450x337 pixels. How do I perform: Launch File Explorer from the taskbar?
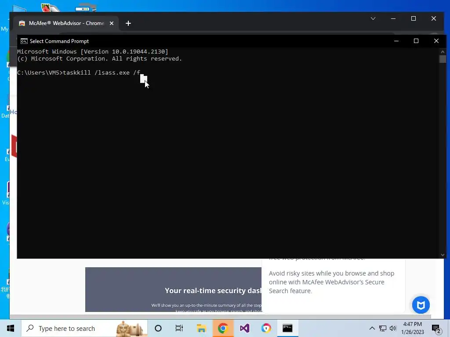pos(201,328)
